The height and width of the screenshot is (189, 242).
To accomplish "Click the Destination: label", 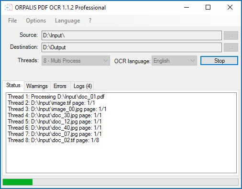I will (x=24, y=47).
